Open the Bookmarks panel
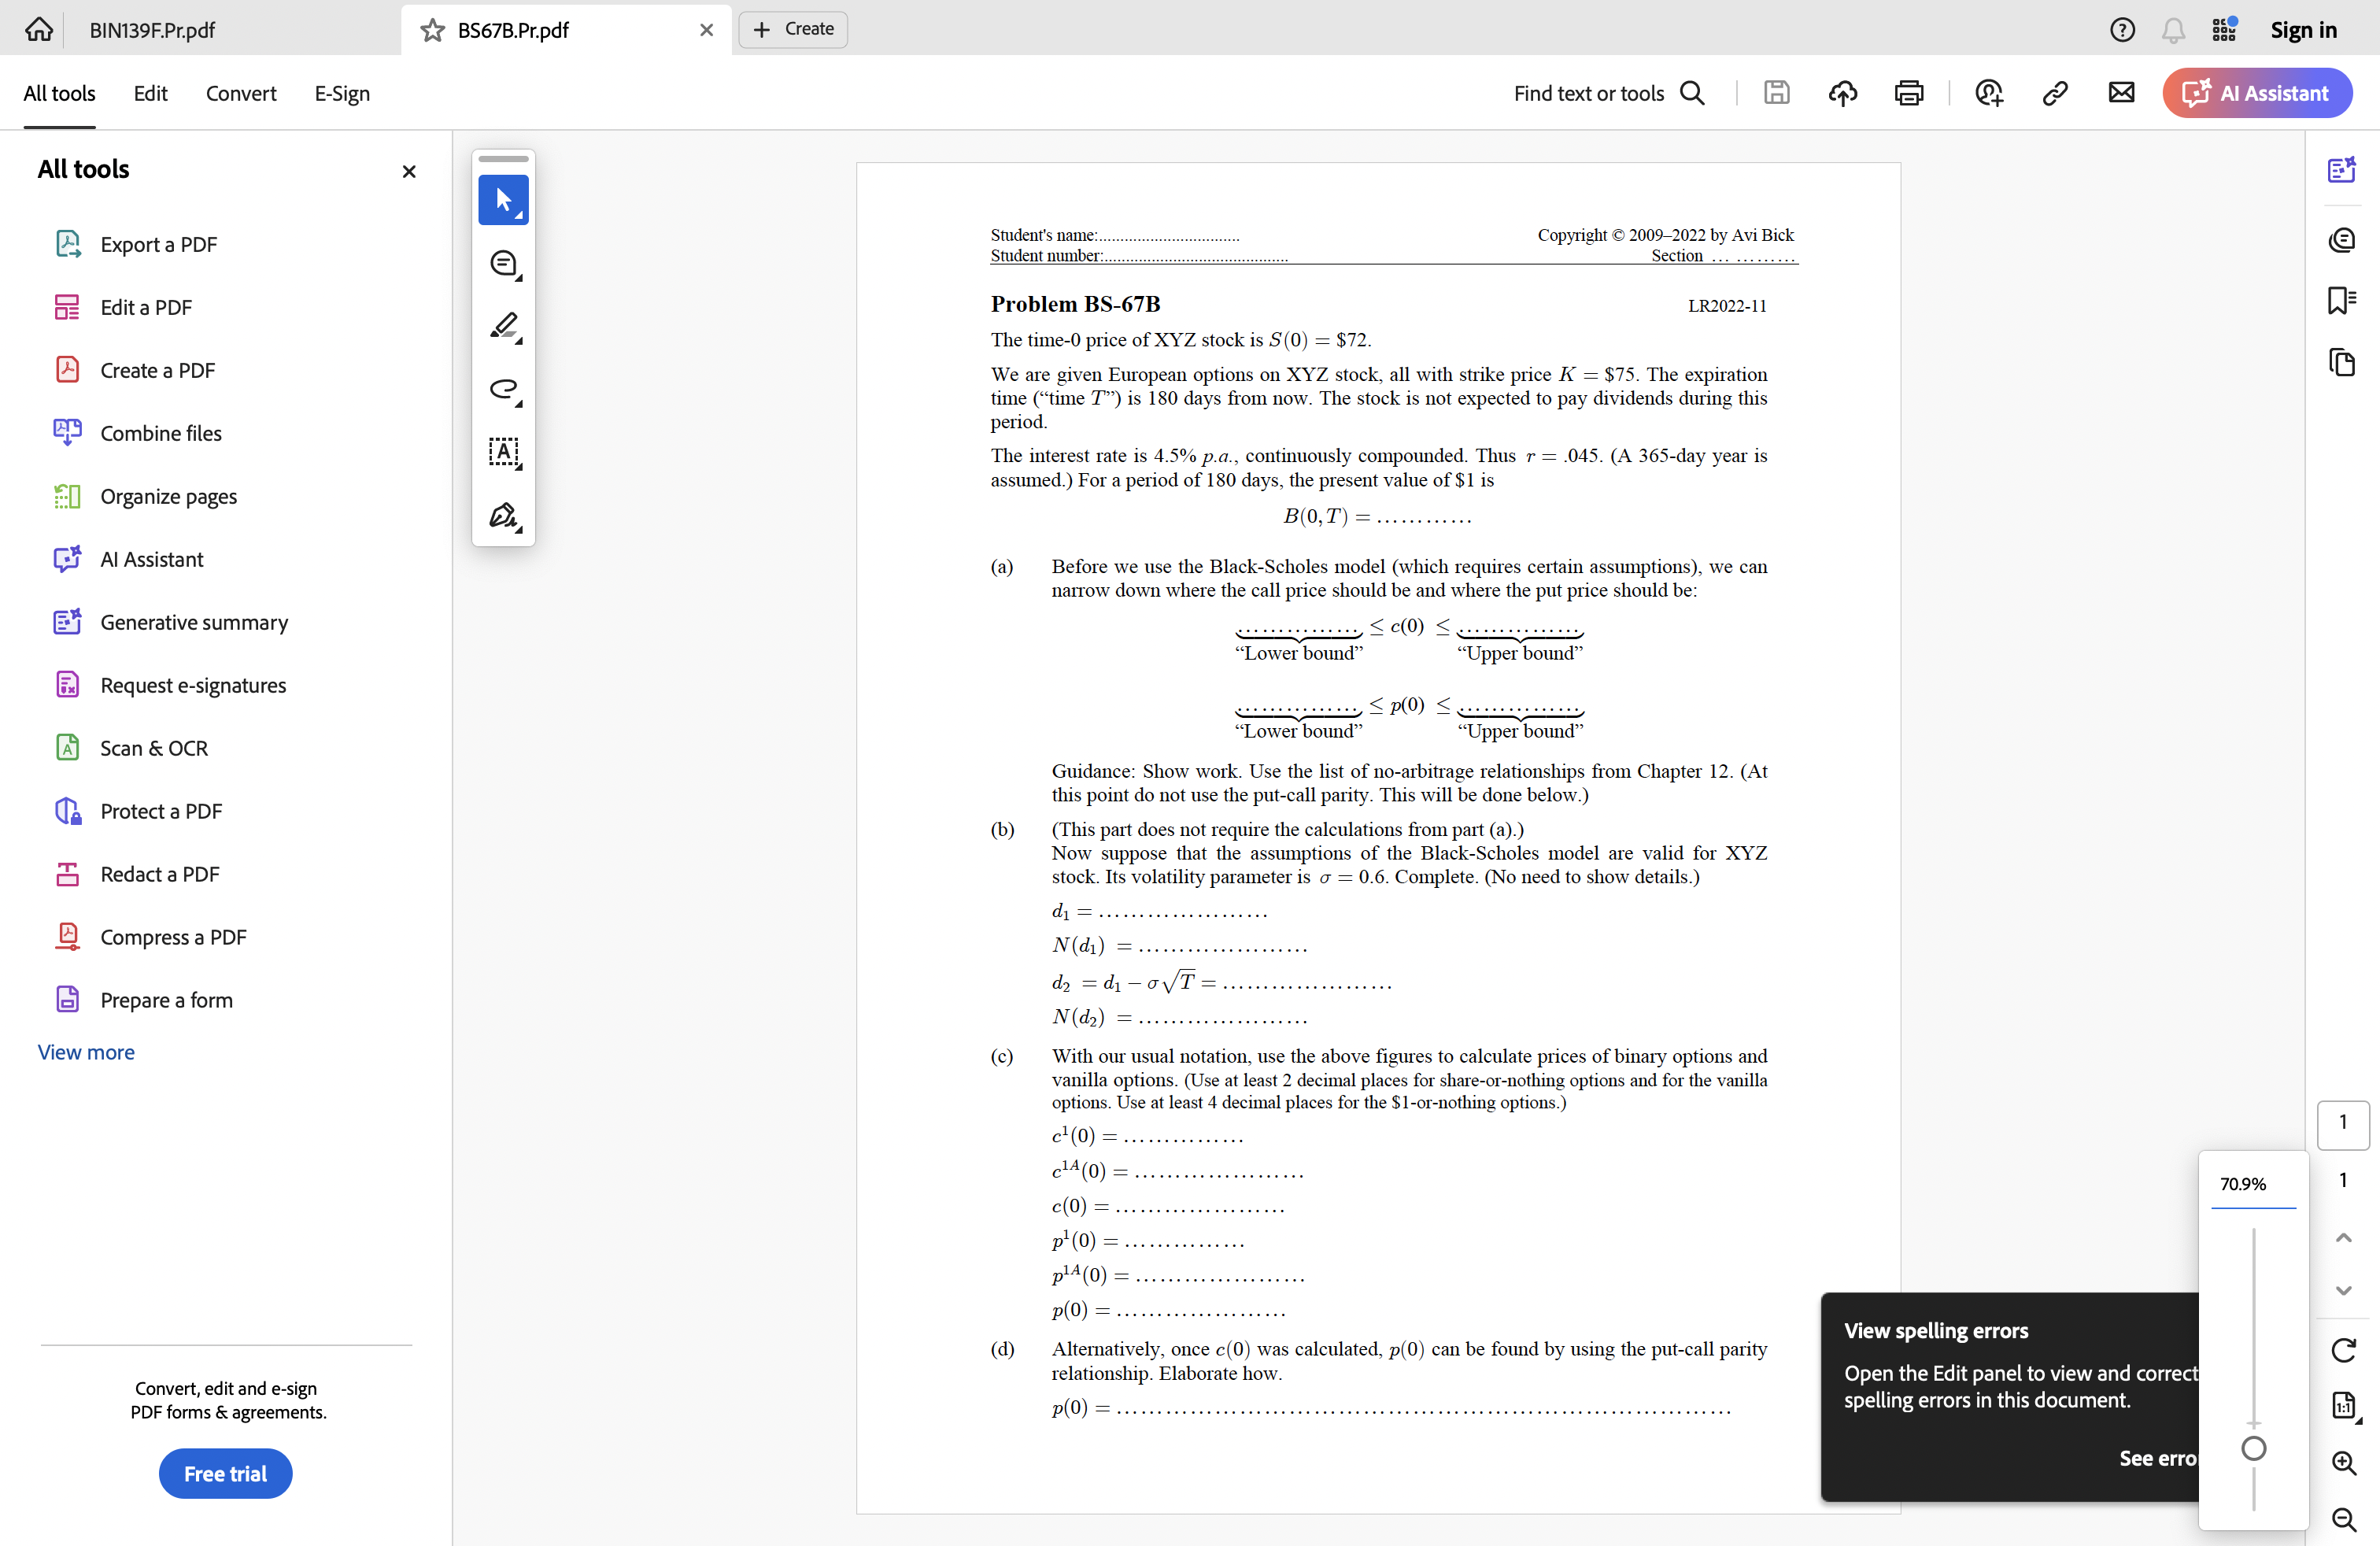The width and height of the screenshot is (2380, 1546). click(x=2343, y=301)
